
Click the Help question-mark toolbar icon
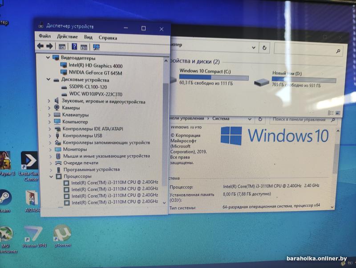click(74, 47)
